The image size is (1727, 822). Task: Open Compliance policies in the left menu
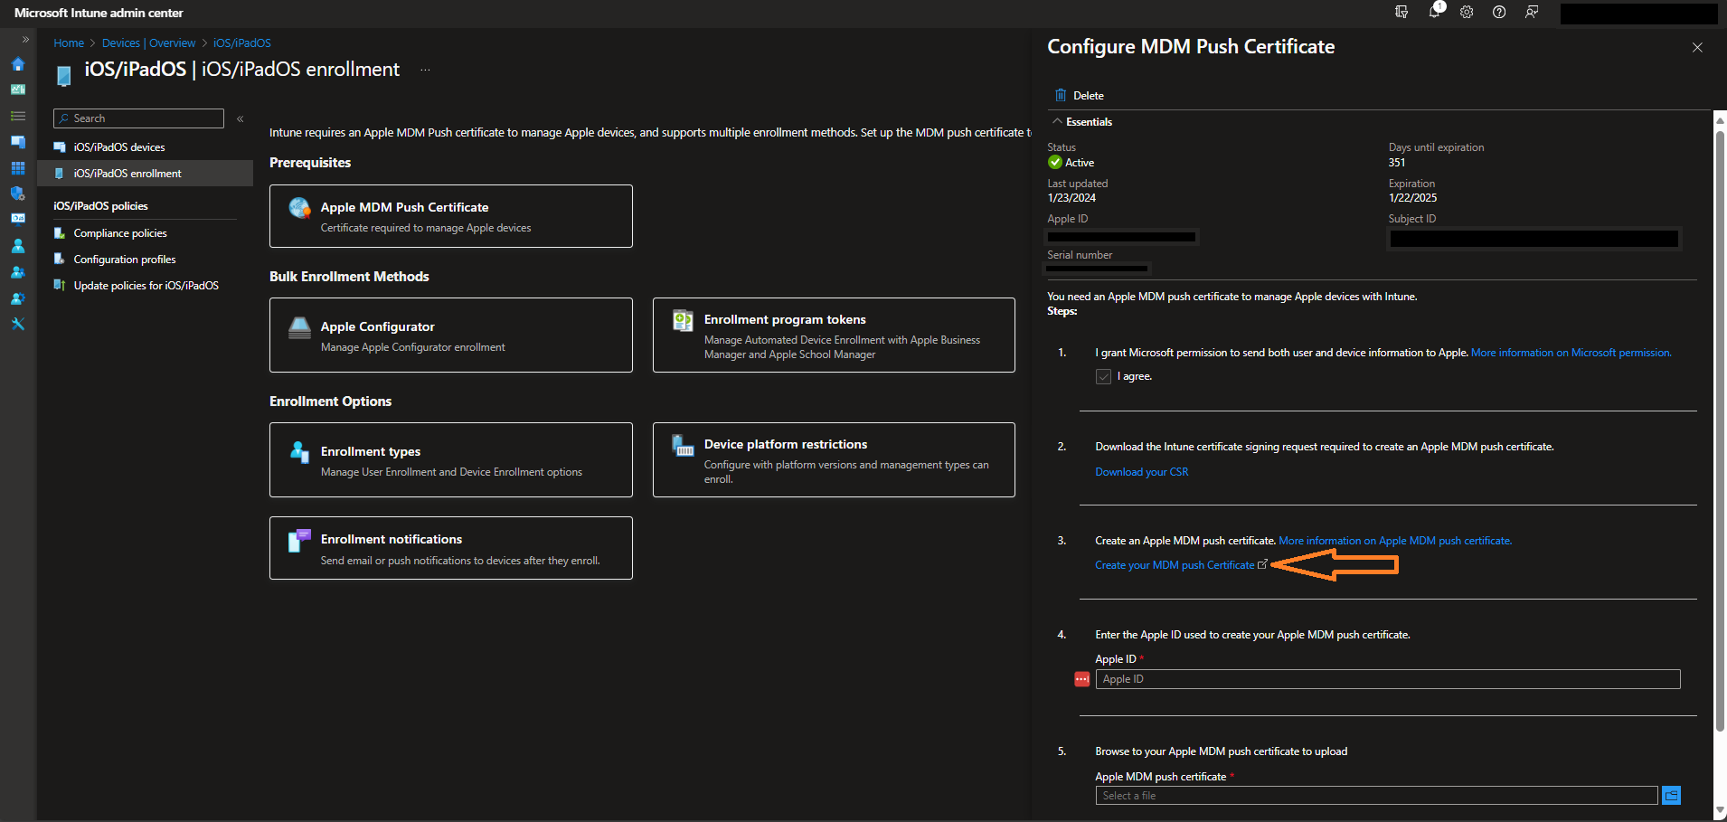pyautogui.click(x=118, y=232)
